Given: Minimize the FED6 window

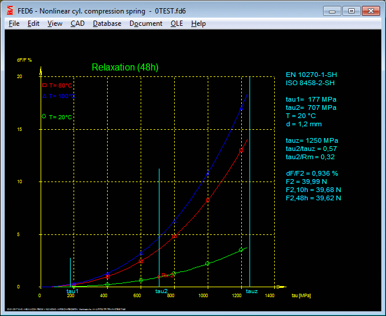Looking at the screenshot, I should [x=332, y=10].
